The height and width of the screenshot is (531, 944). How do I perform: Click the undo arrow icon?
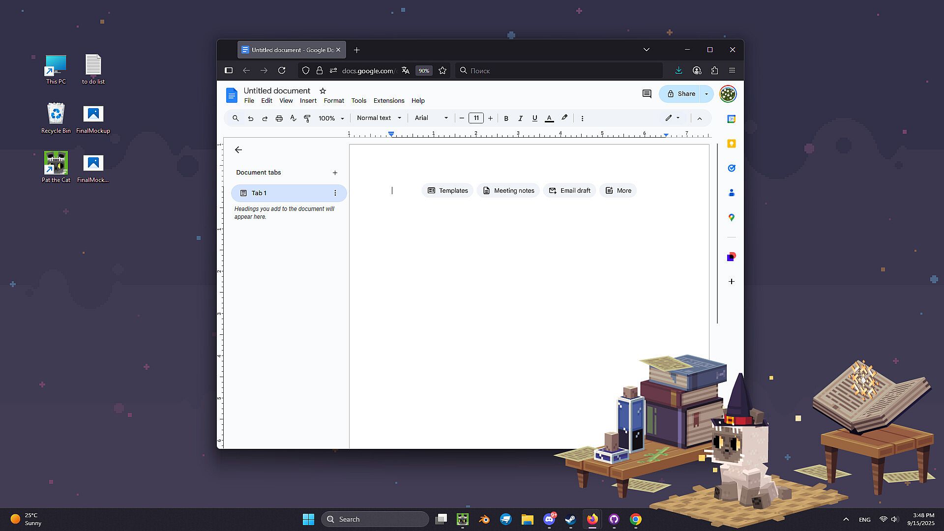[250, 118]
